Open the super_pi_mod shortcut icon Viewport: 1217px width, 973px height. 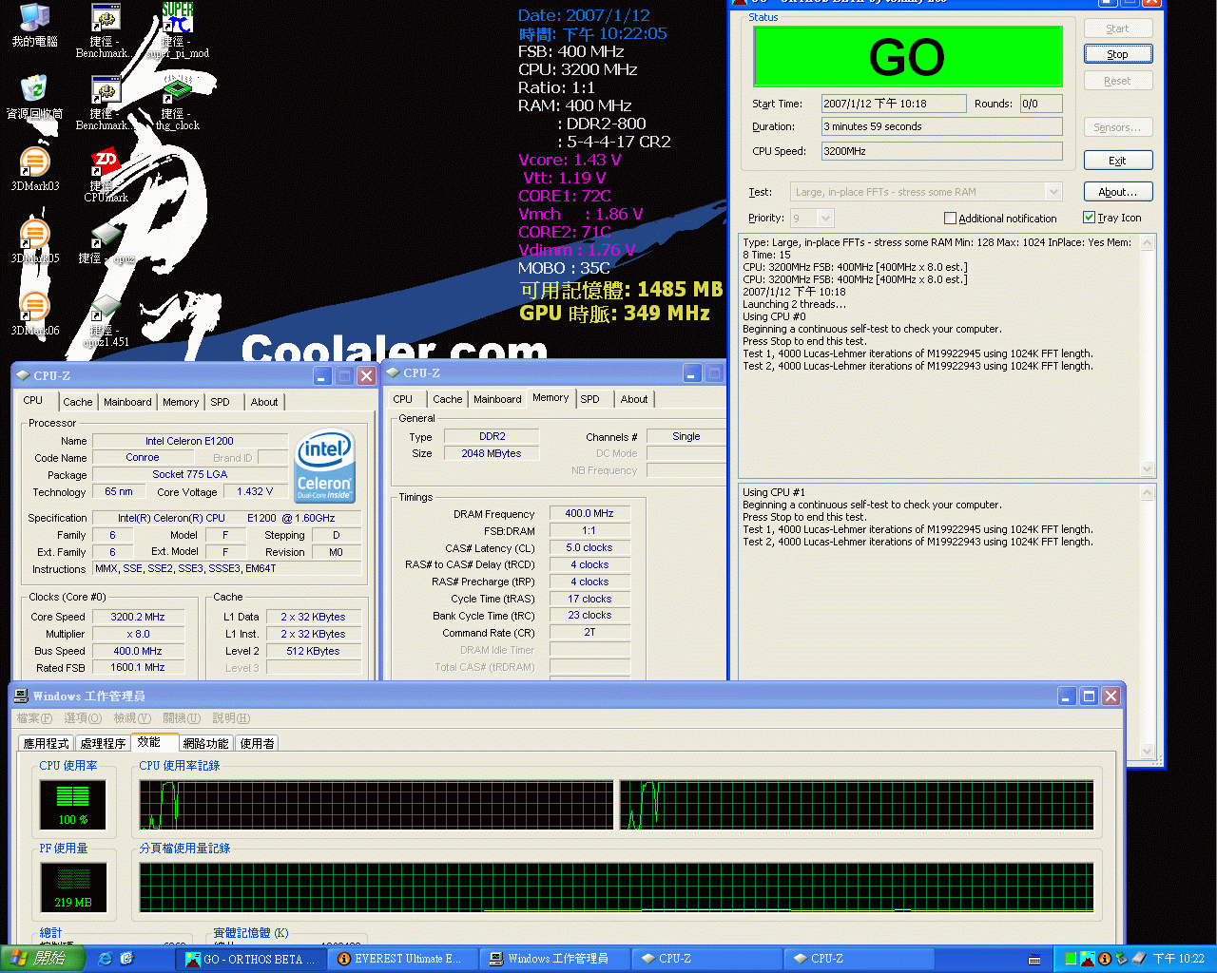(x=178, y=29)
